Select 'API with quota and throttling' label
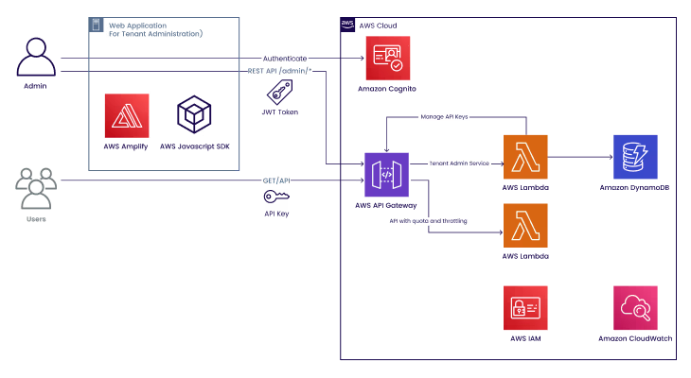Screen dimensions: 691x378 (428, 221)
